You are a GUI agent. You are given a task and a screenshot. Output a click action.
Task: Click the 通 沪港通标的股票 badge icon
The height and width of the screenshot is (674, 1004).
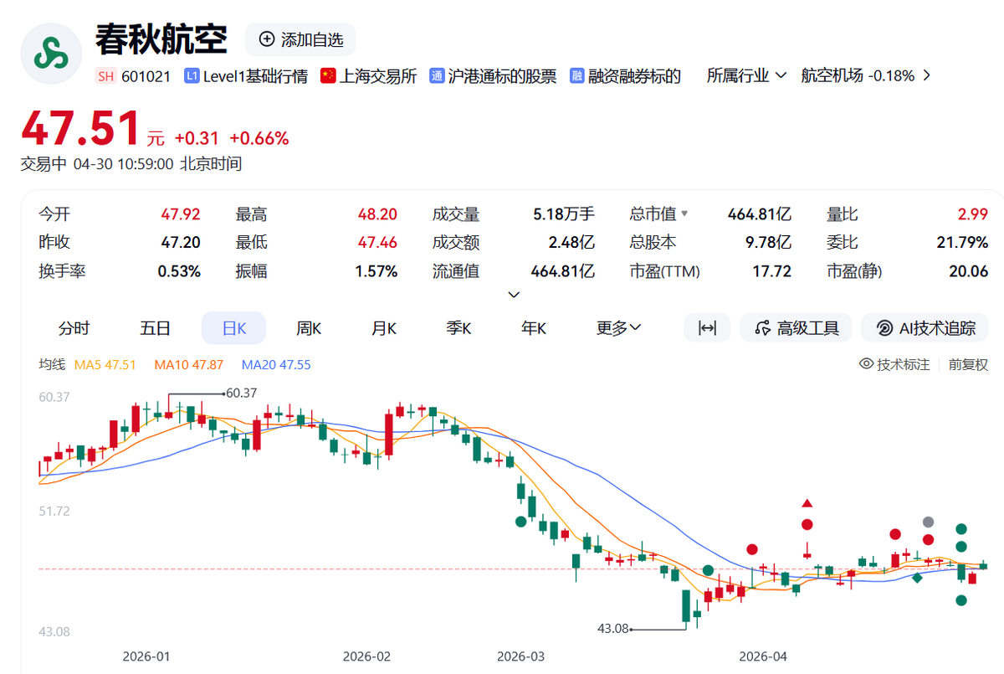coord(436,76)
